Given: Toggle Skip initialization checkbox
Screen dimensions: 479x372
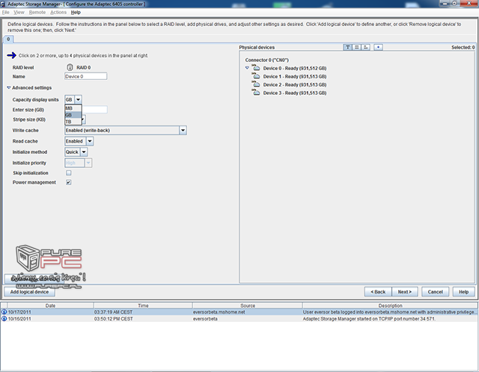Looking at the screenshot, I should 69,173.
